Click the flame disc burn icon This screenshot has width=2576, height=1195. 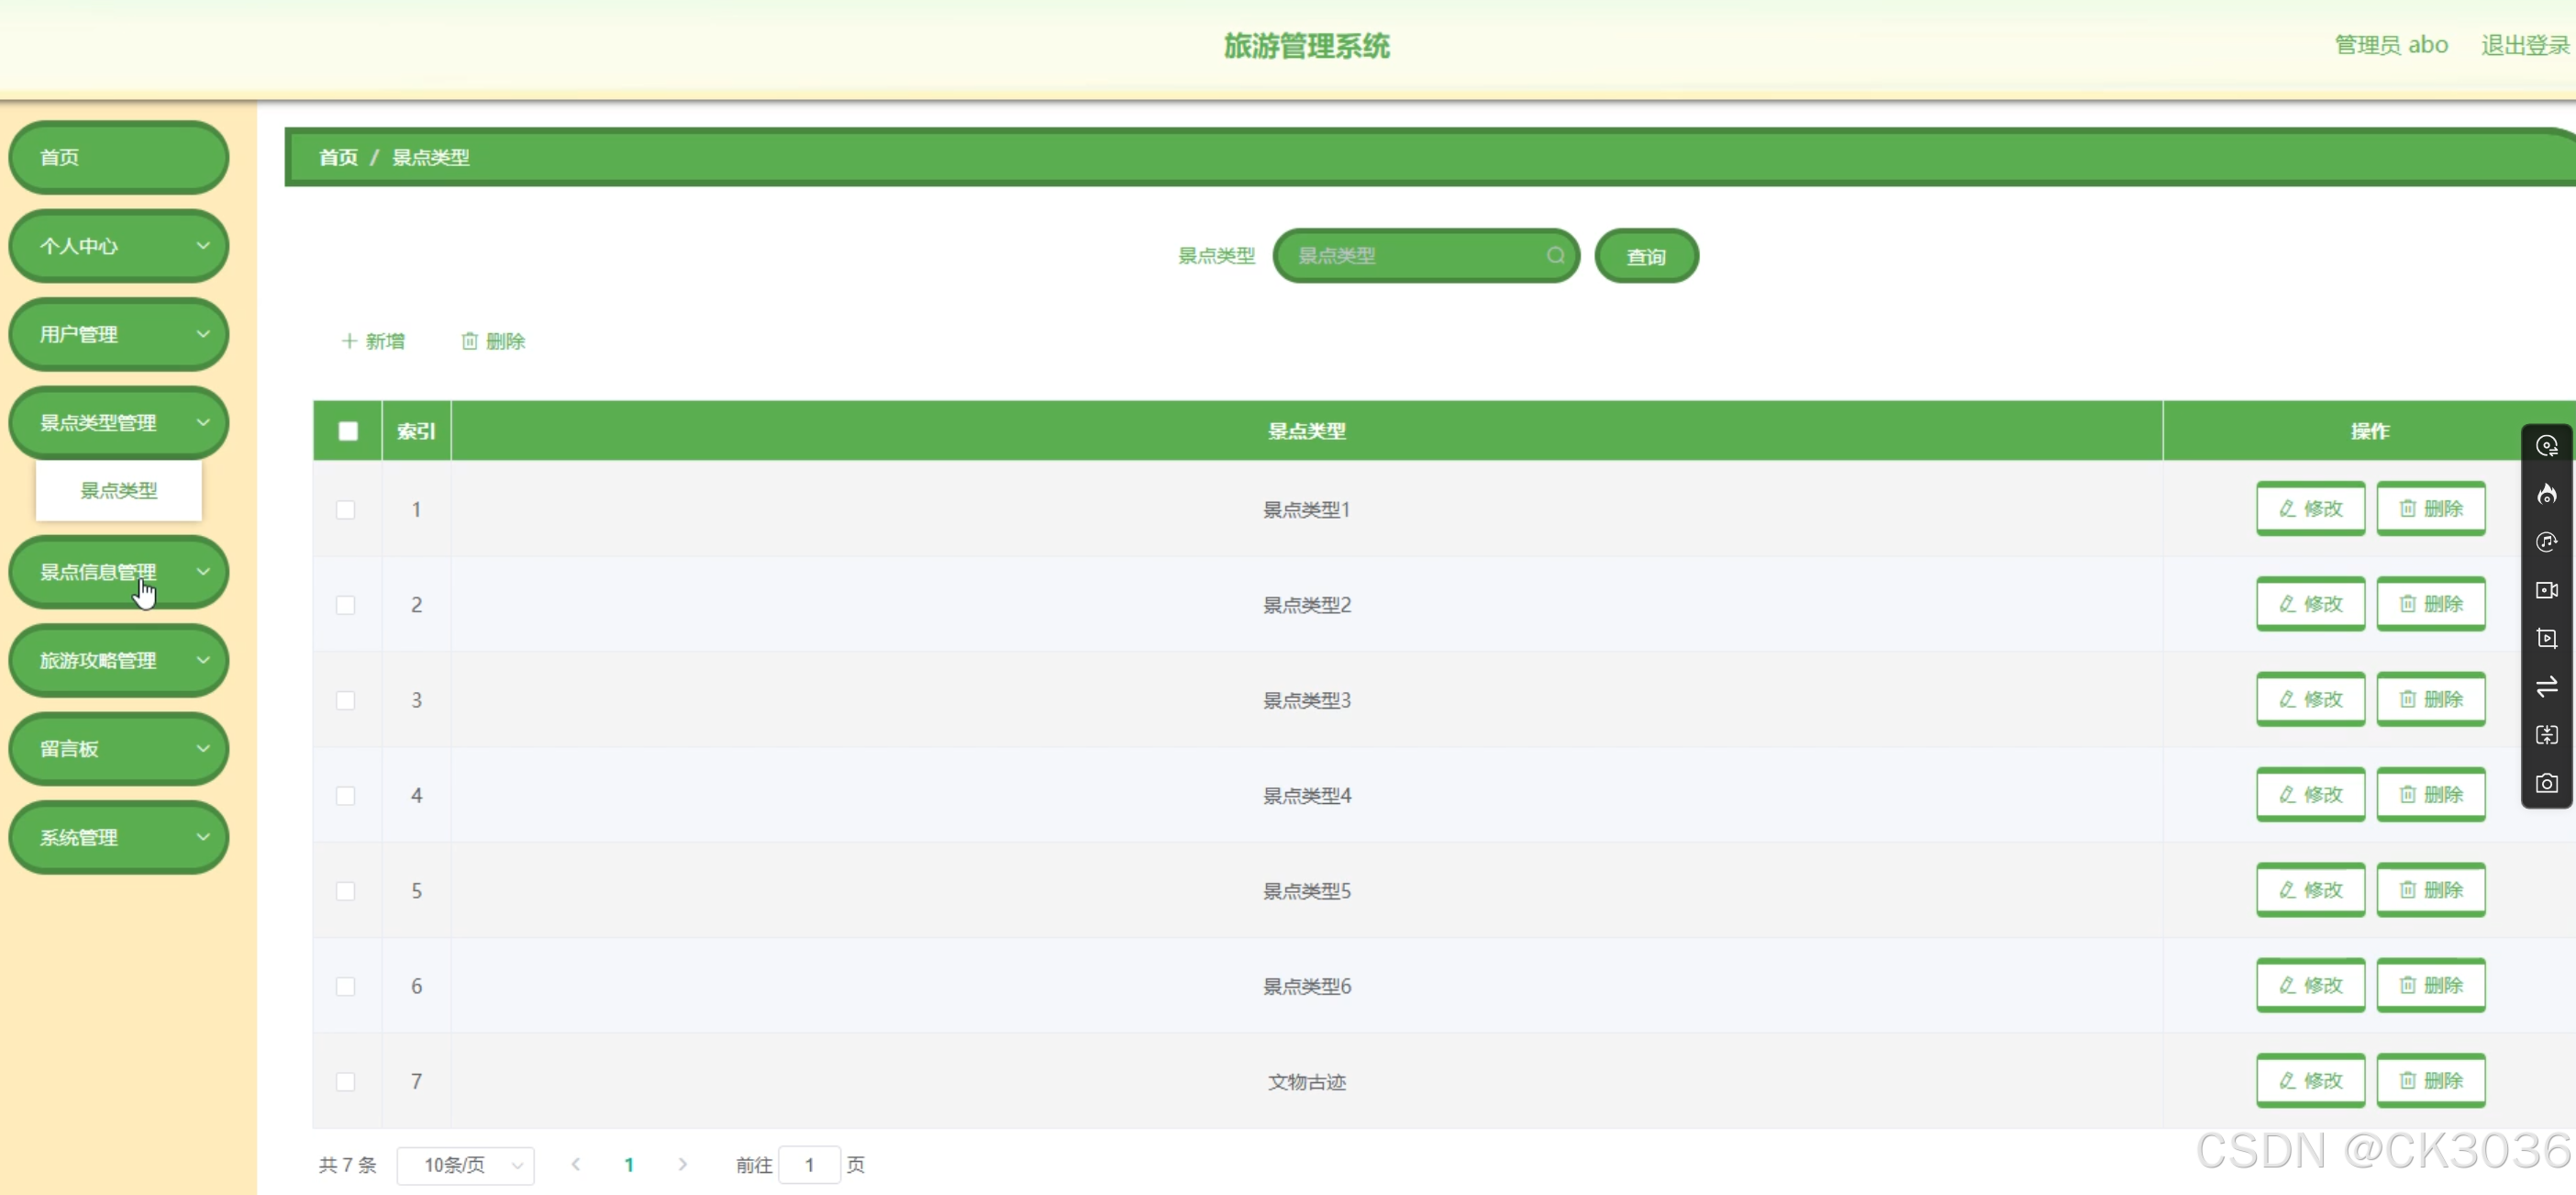coord(2546,494)
